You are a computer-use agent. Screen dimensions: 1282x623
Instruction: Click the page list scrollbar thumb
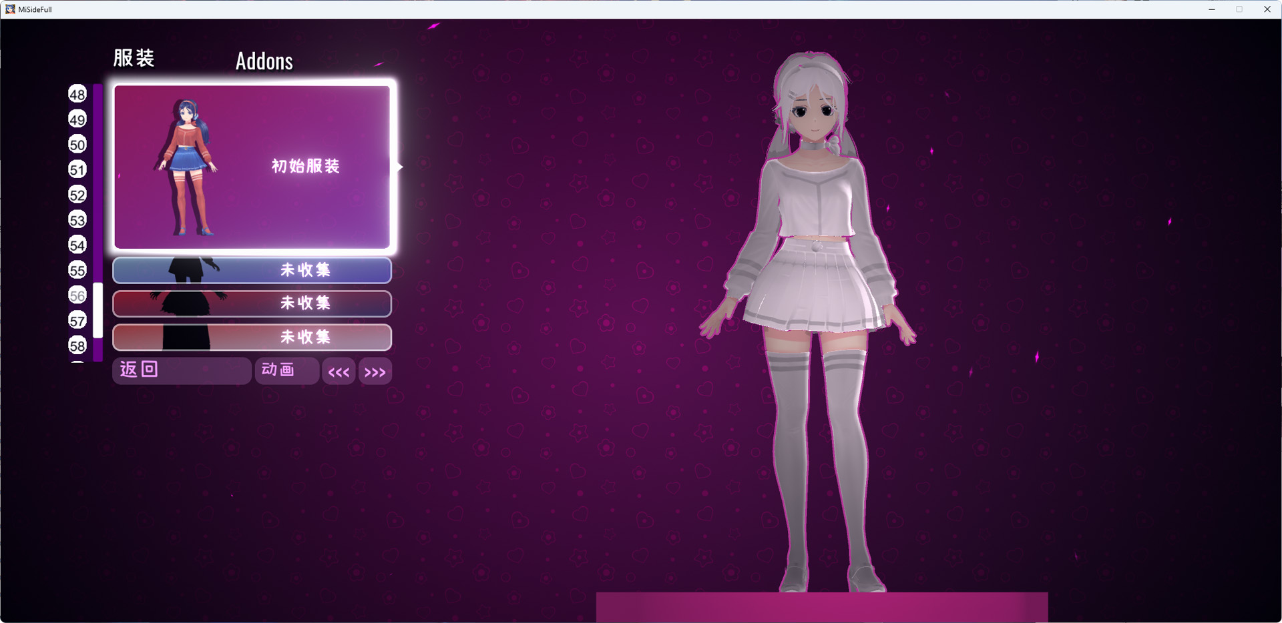(98, 310)
